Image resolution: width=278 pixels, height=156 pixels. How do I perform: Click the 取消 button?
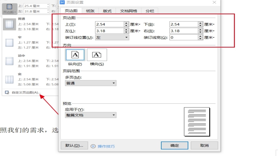[x=204, y=146]
